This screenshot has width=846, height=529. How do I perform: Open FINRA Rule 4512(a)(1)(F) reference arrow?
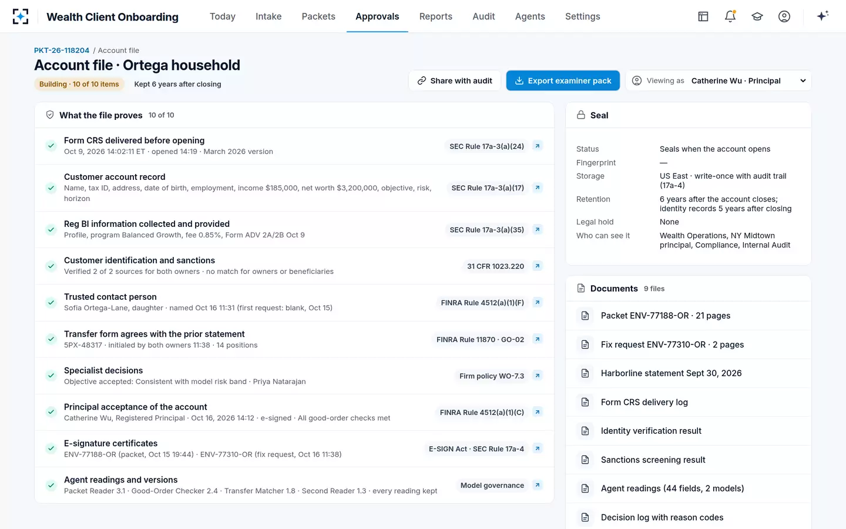point(537,302)
